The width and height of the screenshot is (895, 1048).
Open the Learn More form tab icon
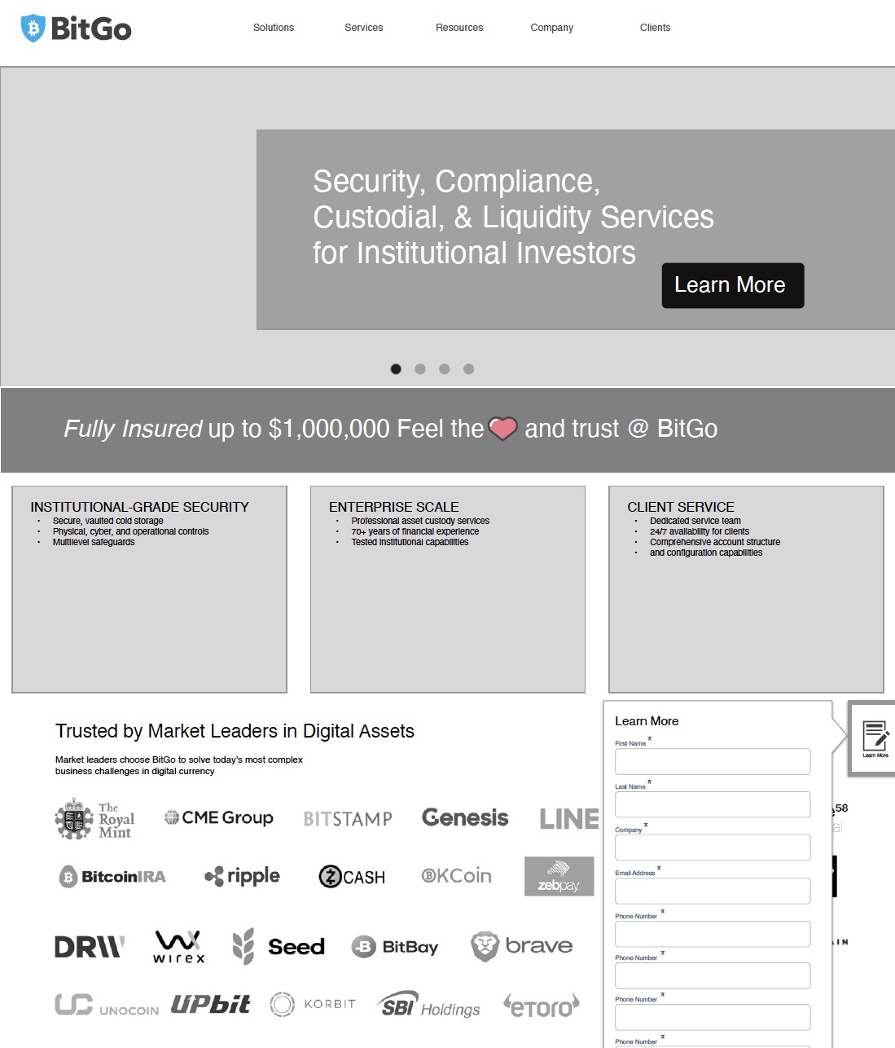click(875, 738)
